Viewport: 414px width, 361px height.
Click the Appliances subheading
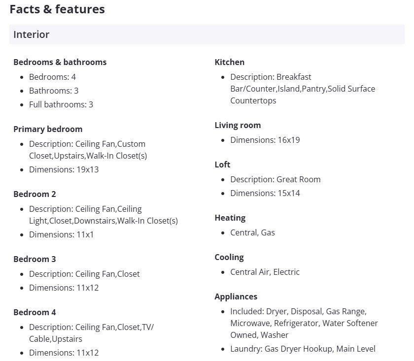click(236, 296)
